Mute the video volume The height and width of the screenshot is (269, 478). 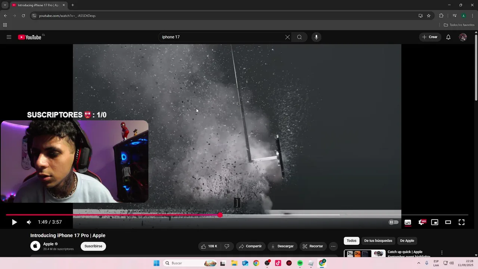tap(29, 222)
